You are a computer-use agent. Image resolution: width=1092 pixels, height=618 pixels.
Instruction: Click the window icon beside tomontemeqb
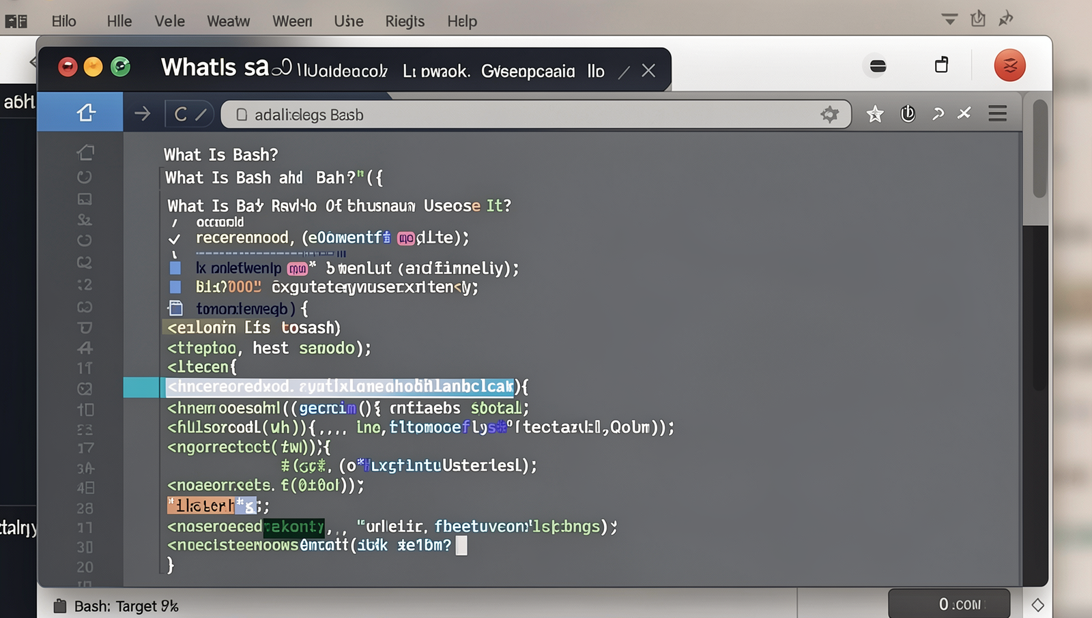coord(175,308)
